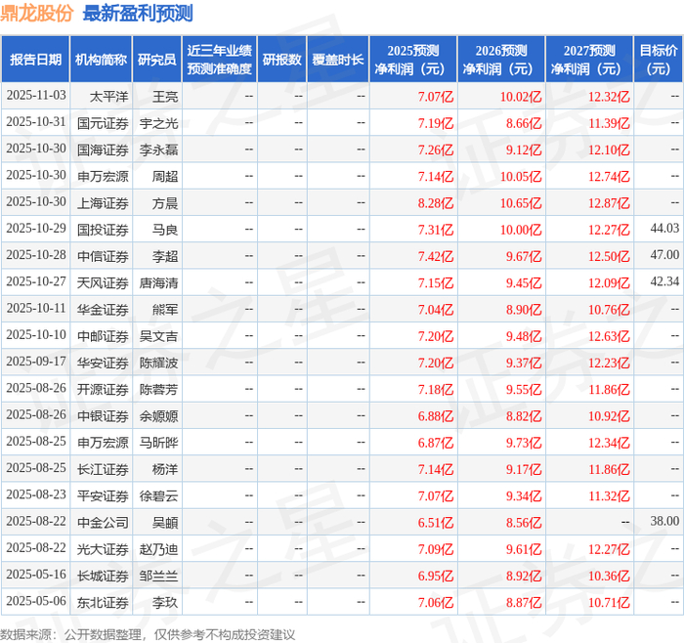This screenshot has height=643, width=684.
Task: Click the 中邮证券 institution cell
Action: click(103, 336)
